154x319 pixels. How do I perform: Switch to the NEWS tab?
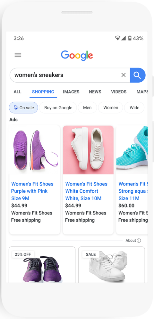(x=95, y=92)
